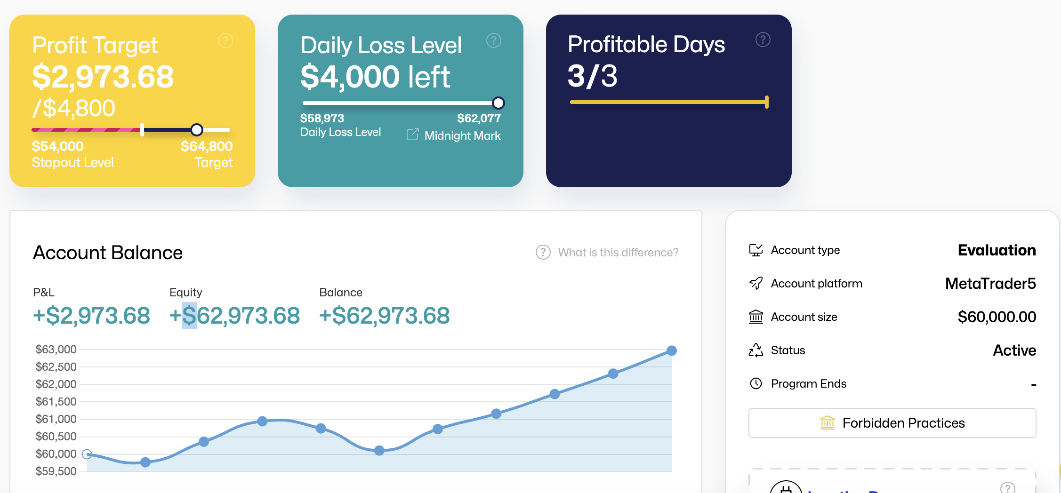
Task: Click the Daily Loss Level slider handle
Action: click(x=498, y=103)
